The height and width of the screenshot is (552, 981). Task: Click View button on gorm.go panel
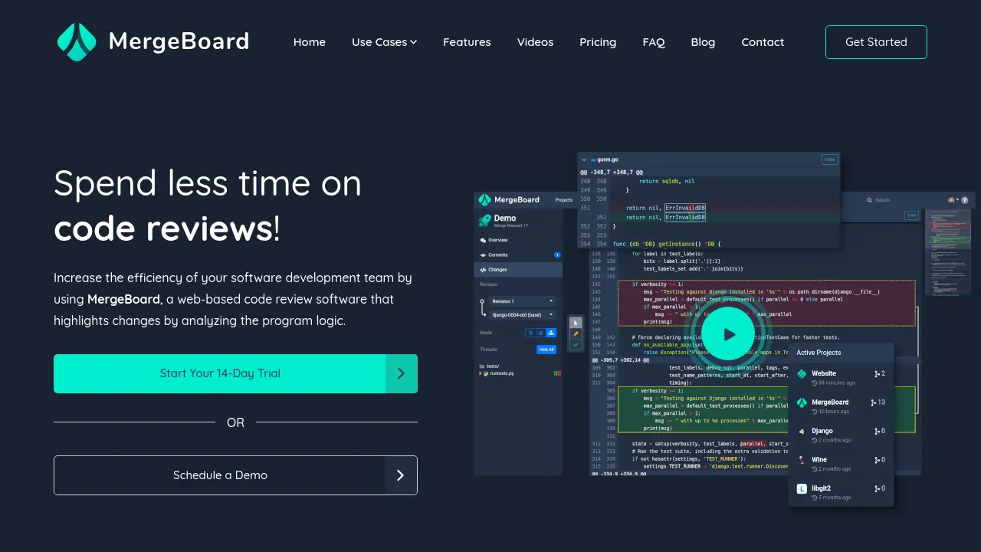[x=829, y=159]
